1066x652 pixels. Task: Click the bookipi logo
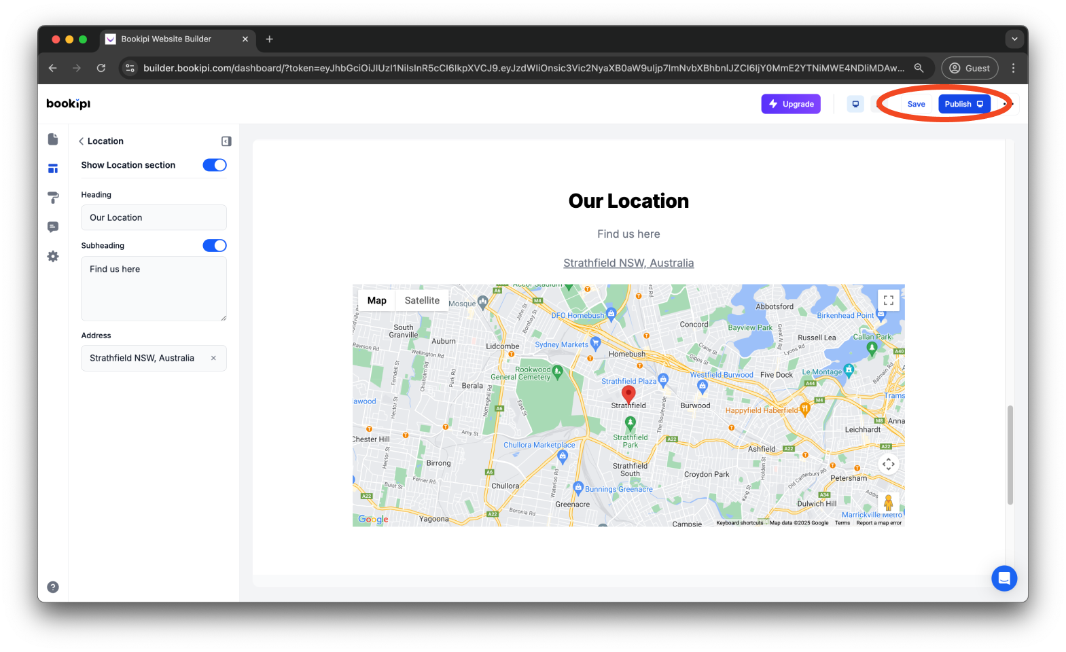pos(68,104)
